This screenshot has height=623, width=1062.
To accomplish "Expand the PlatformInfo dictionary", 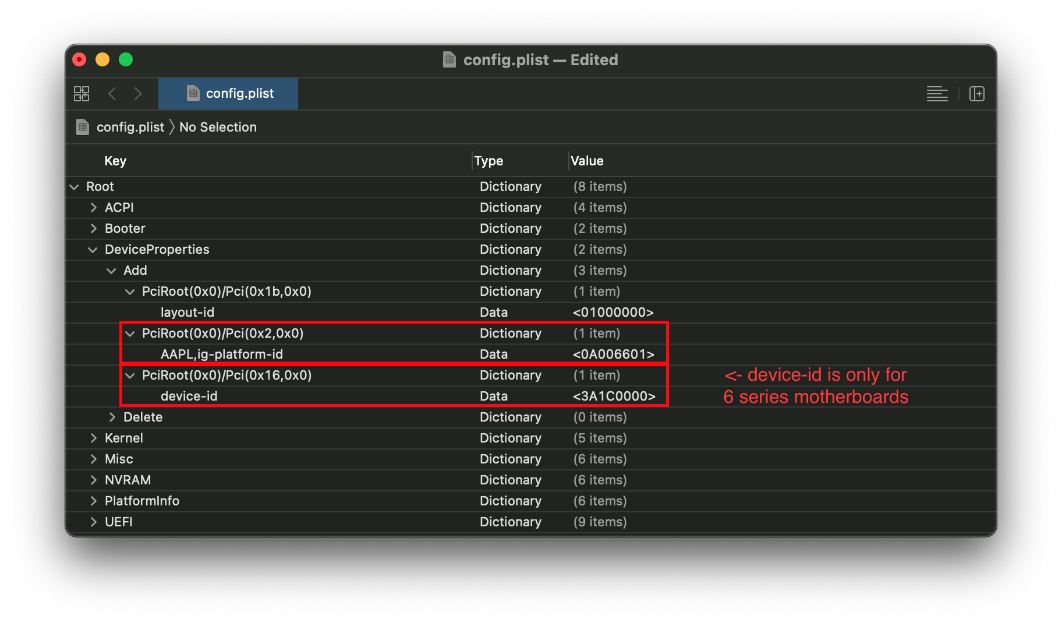I will [93, 501].
